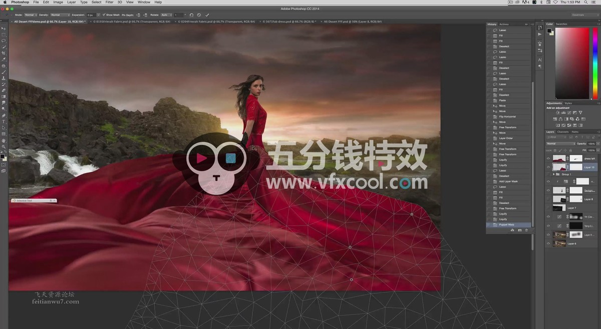
Task: Hide the dress left layer
Action: (548, 158)
